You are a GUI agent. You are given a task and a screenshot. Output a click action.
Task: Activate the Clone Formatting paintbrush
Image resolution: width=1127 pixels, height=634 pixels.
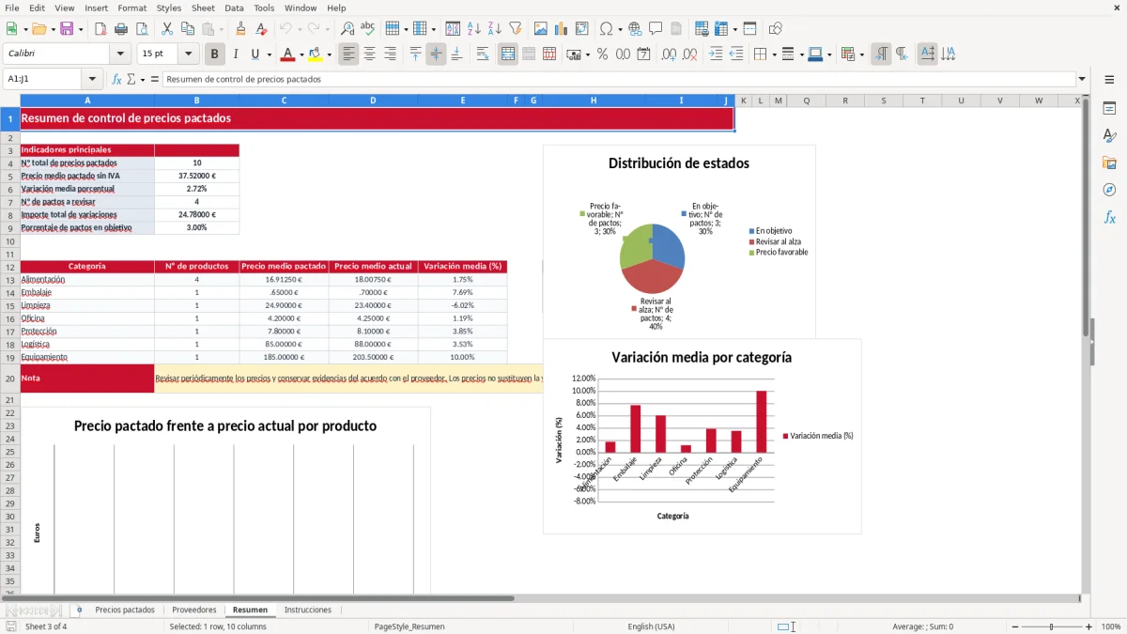[240, 29]
